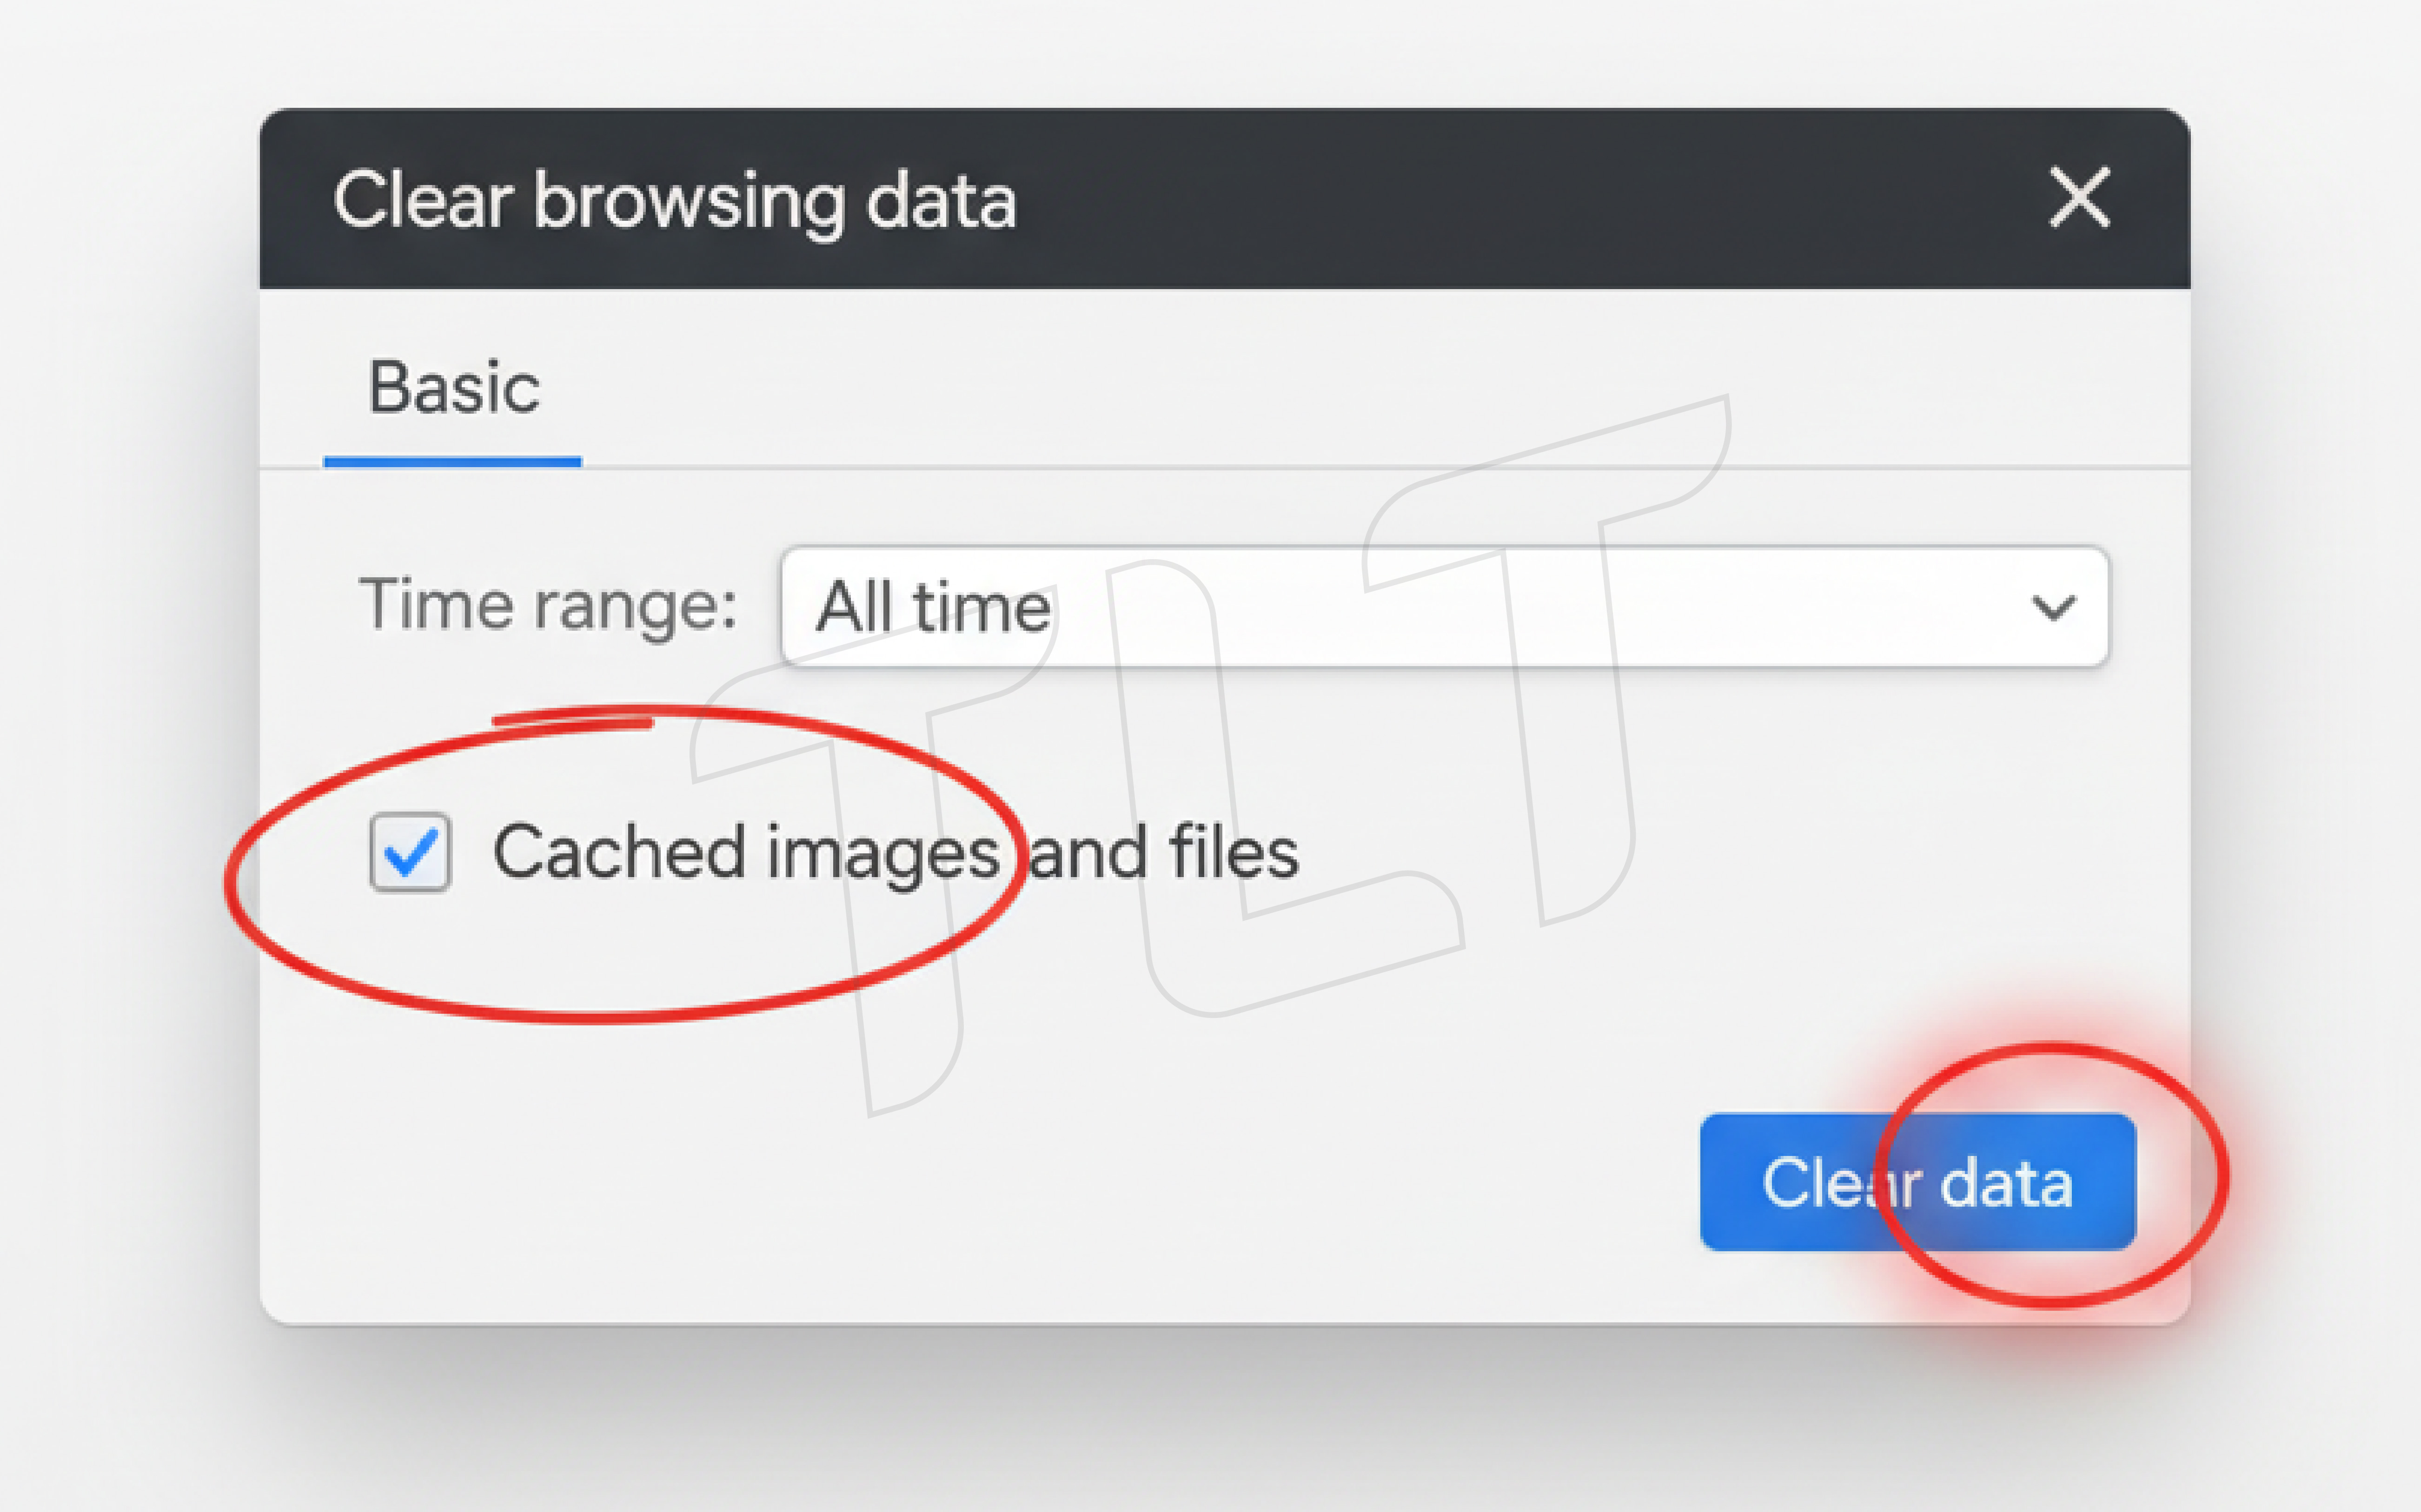The width and height of the screenshot is (2421, 1512).
Task: Click the 'Clear browsing data' title text
Action: pyautogui.click(x=675, y=200)
